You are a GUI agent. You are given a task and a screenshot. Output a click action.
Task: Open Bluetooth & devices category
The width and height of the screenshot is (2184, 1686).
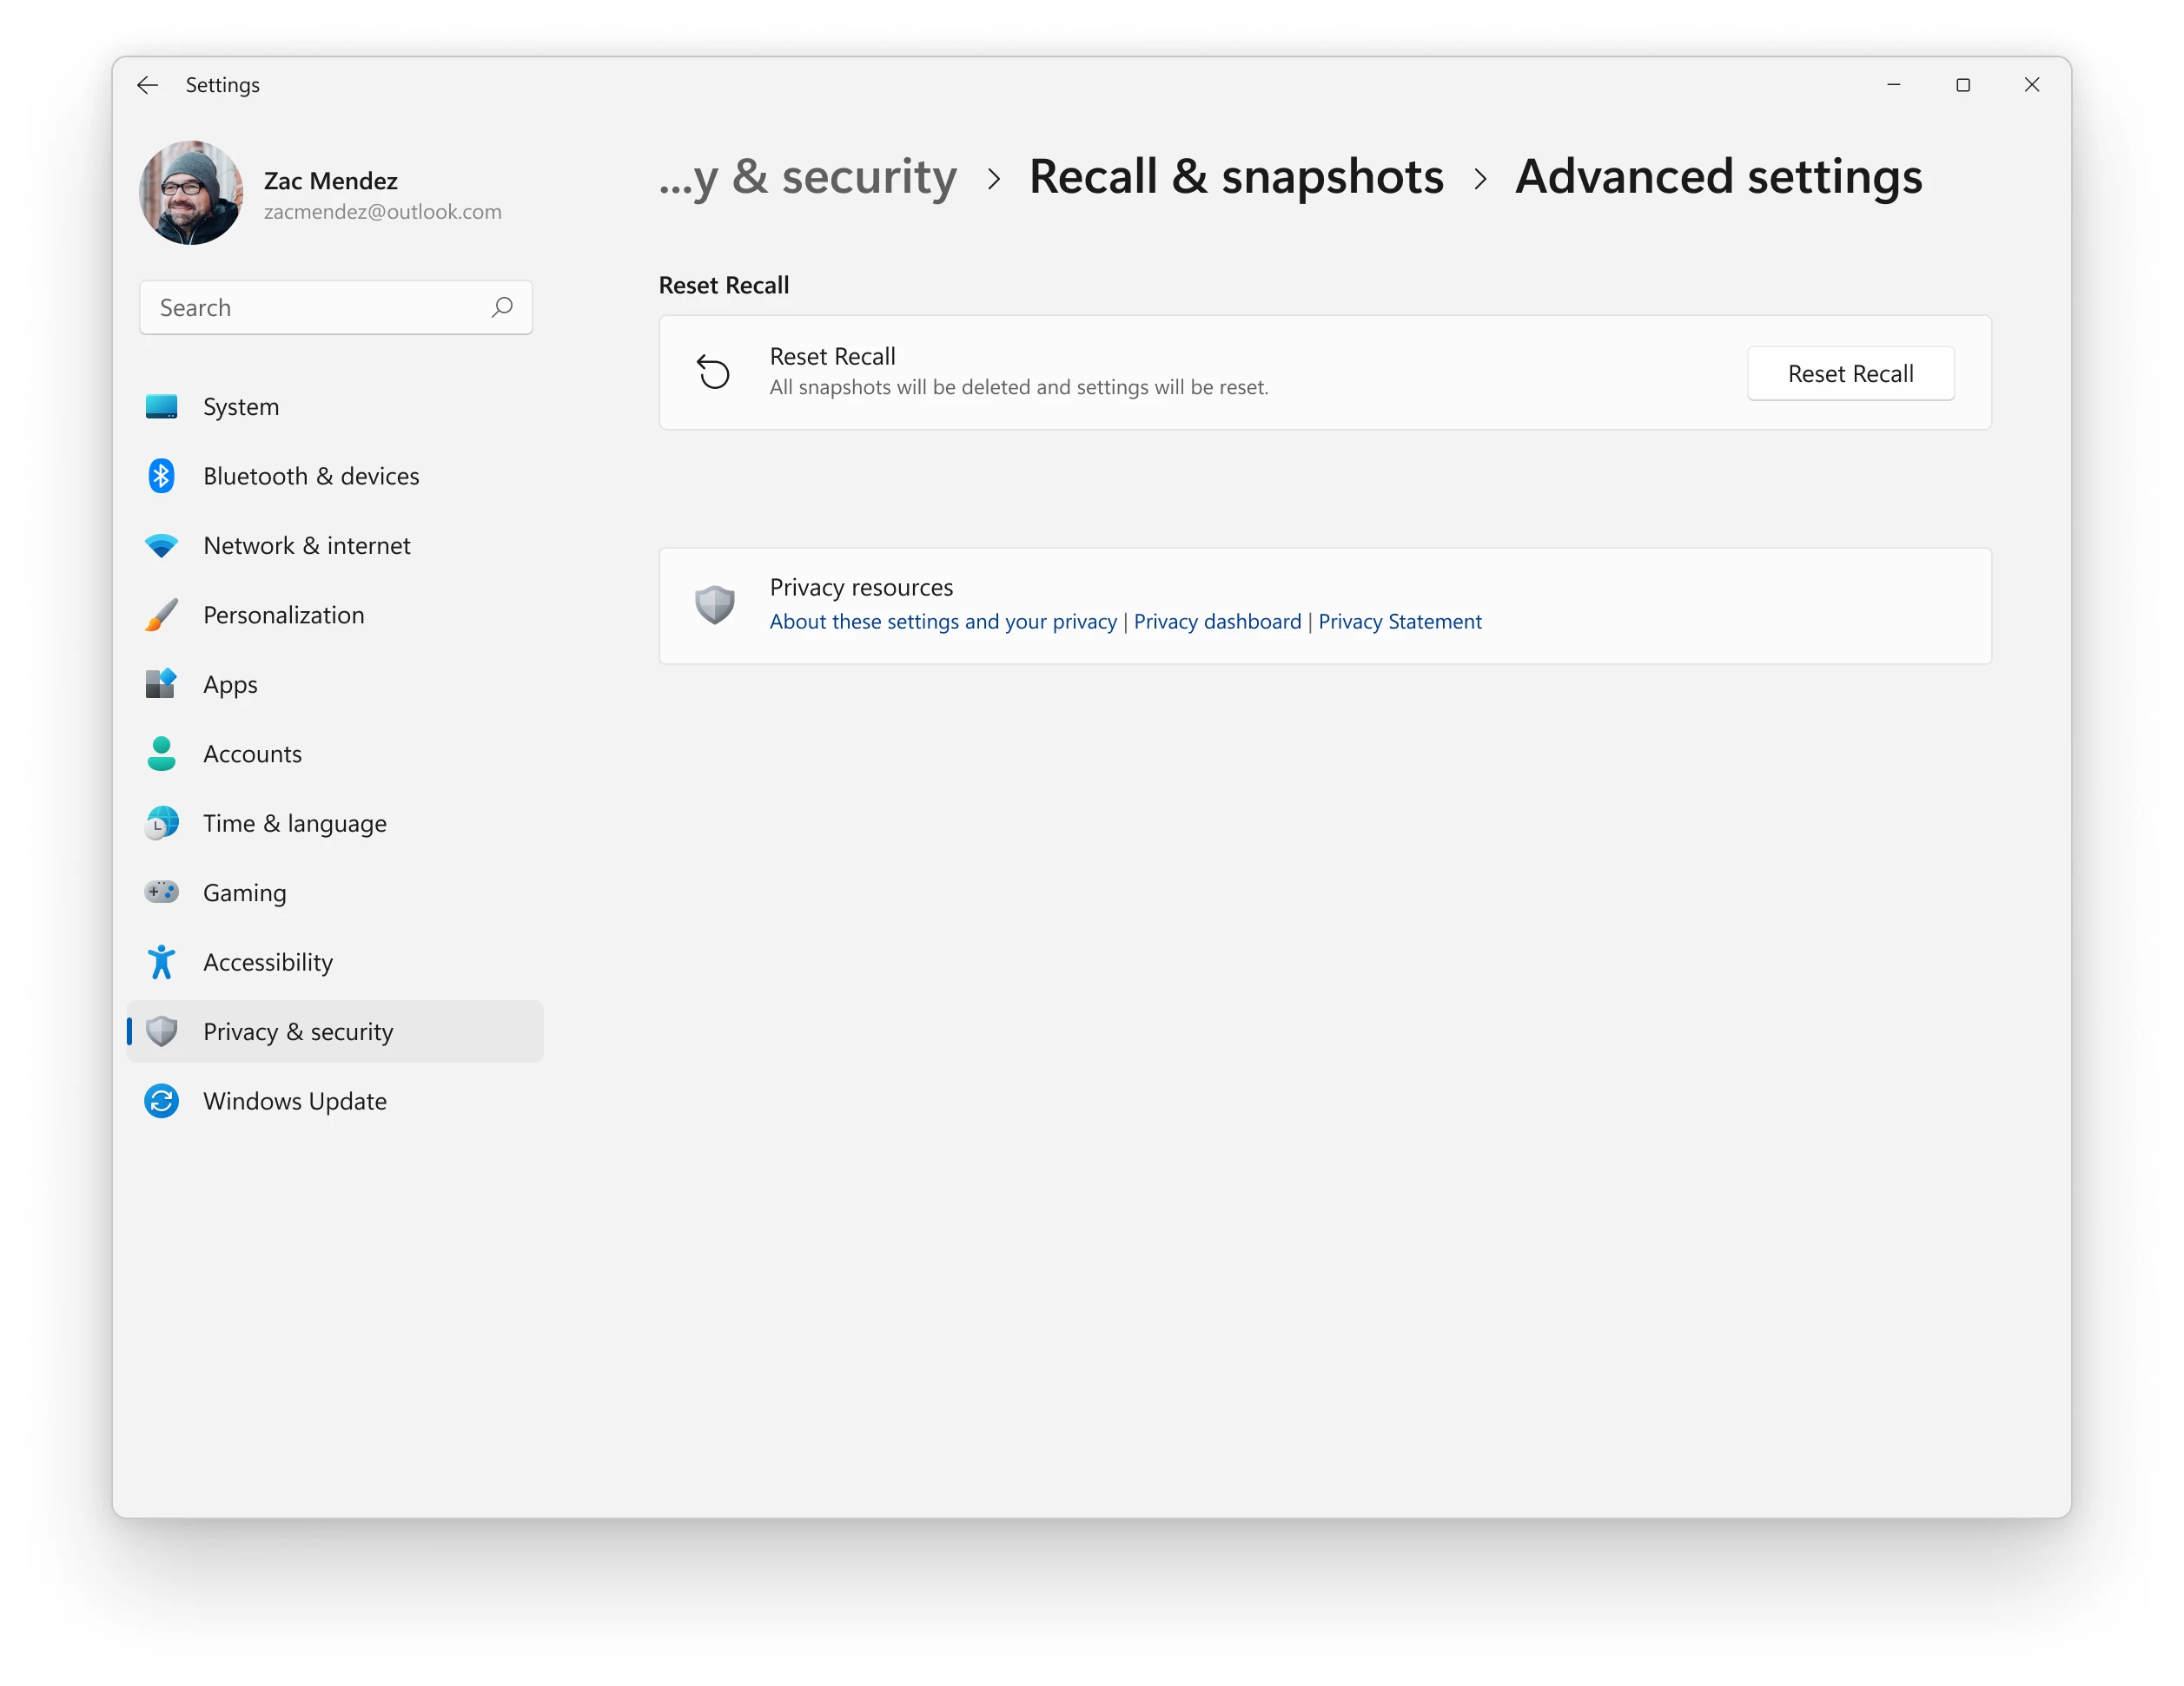335,476
